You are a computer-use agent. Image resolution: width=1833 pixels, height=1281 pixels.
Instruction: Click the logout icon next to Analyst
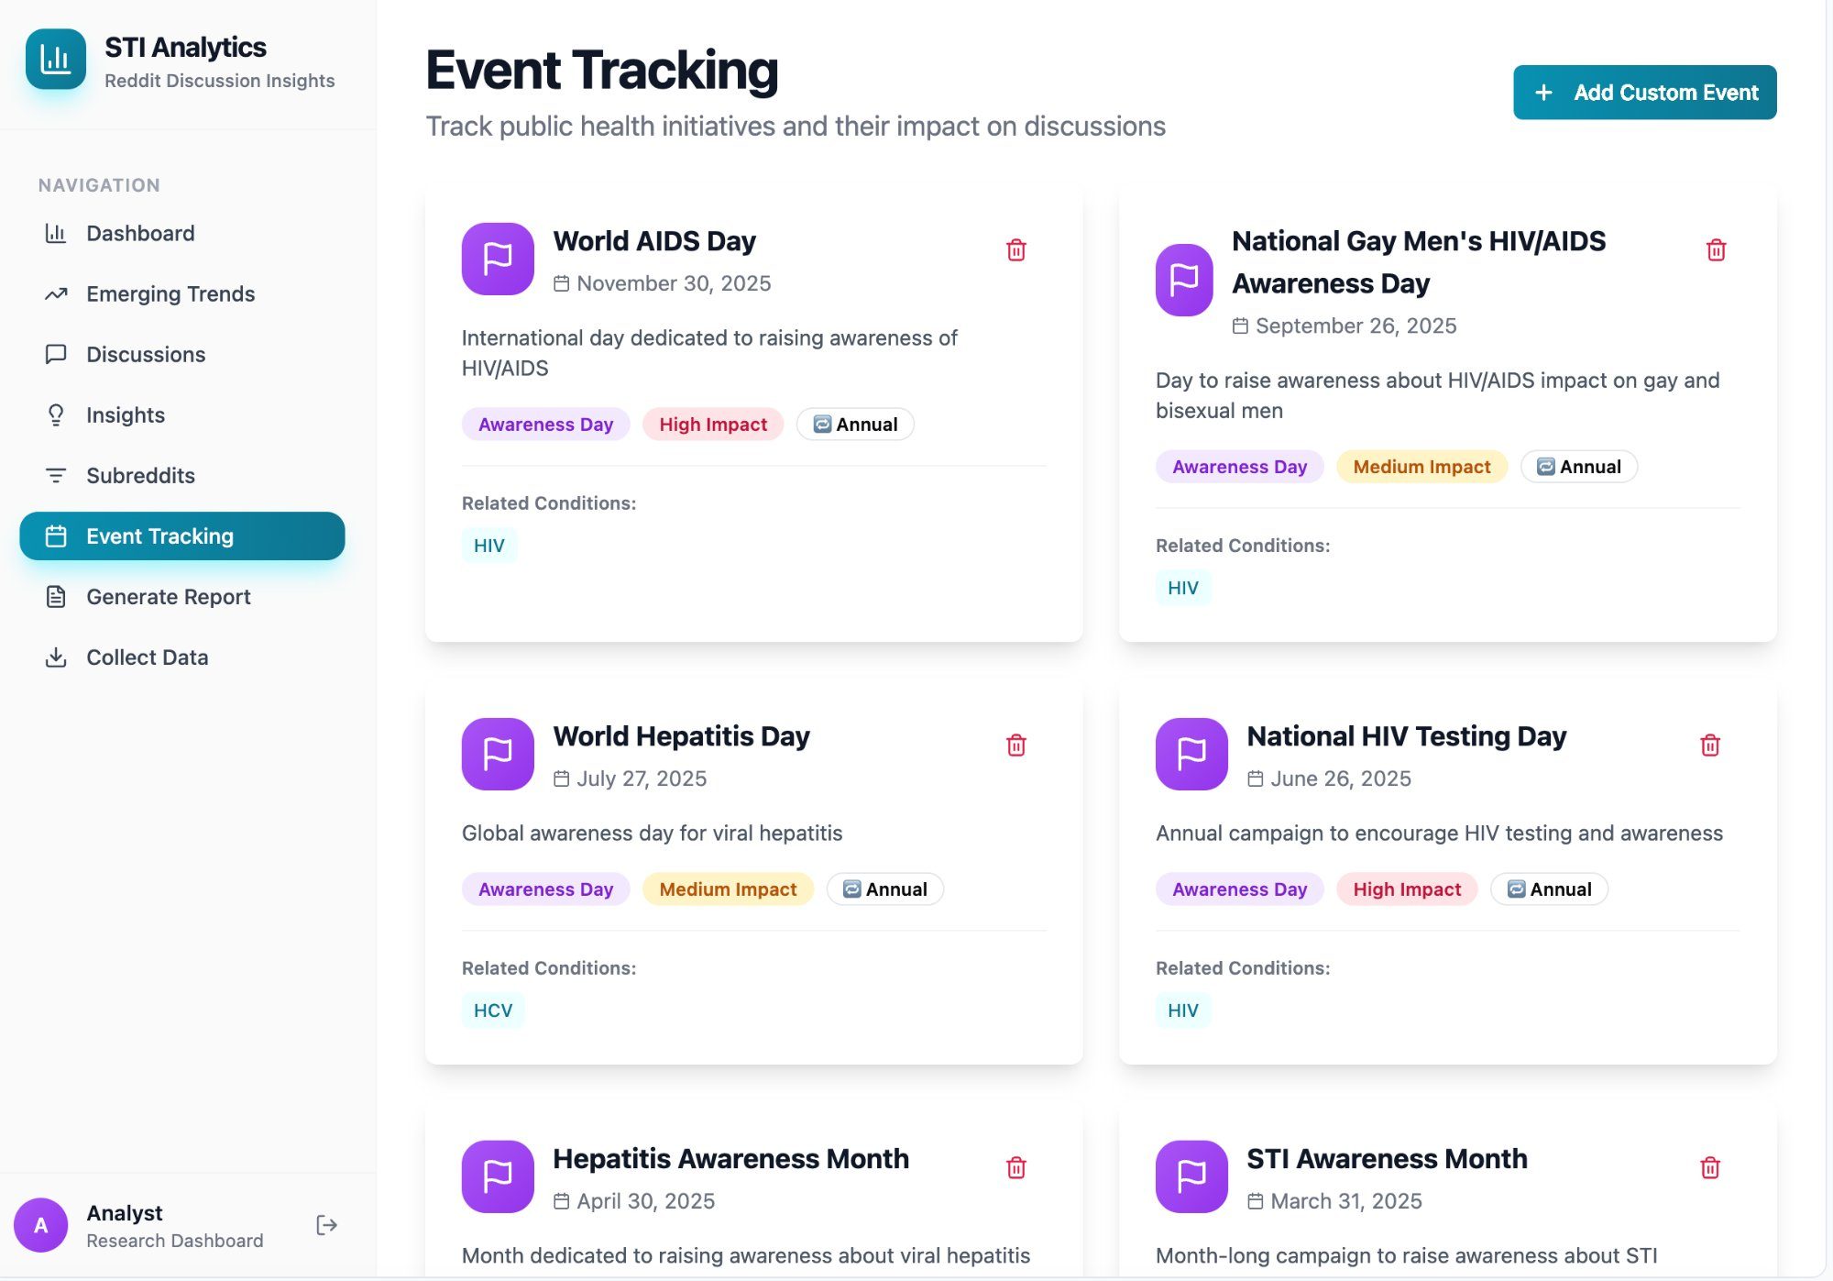click(x=326, y=1225)
